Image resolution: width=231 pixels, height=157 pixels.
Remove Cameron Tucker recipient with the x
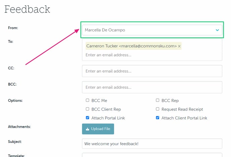pyautogui.click(x=179, y=46)
